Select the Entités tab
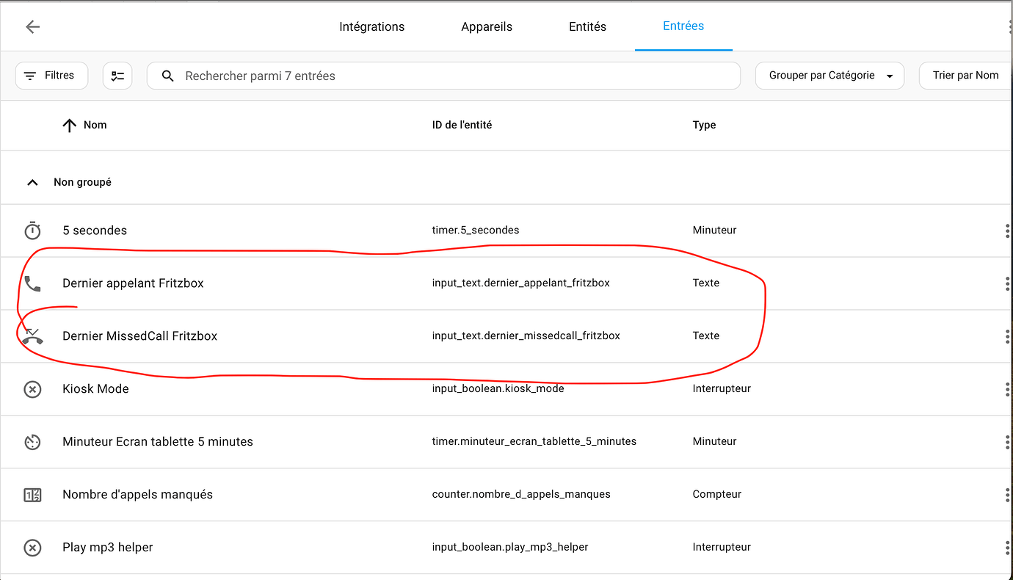 (587, 26)
